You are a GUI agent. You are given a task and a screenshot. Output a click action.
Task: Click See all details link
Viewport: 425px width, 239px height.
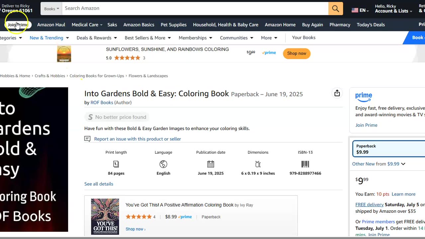99,184
